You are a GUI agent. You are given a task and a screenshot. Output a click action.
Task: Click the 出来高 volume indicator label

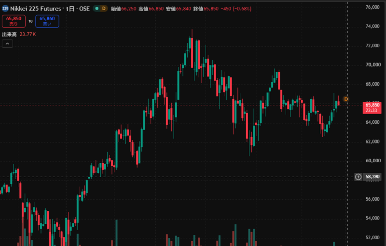pyautogui.click(x=9, y=34)
